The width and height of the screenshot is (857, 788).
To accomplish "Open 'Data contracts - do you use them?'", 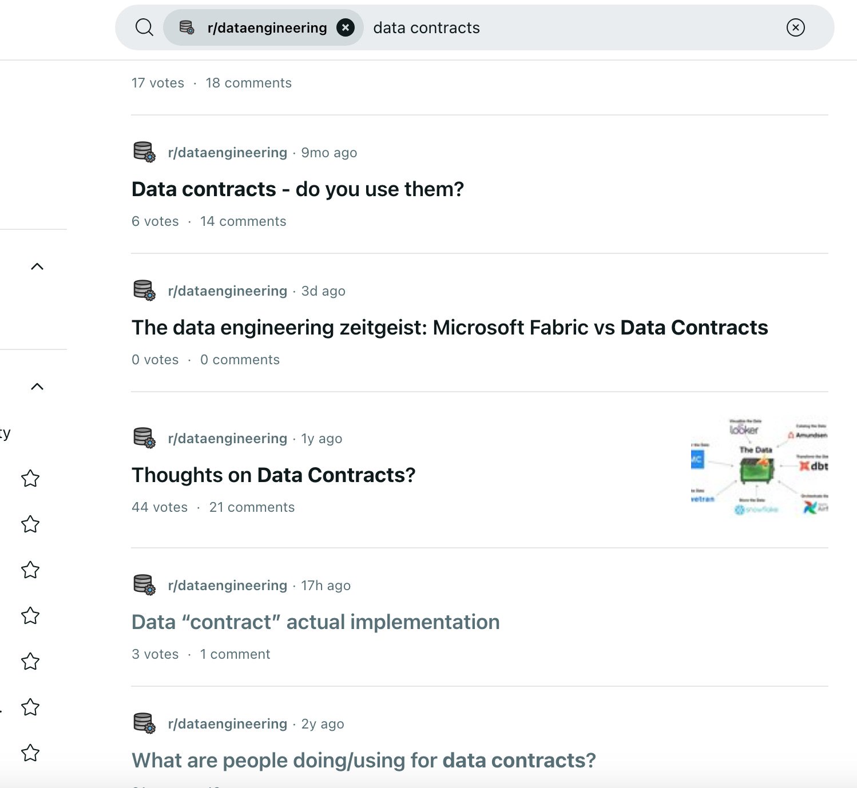I will point(297,189).
